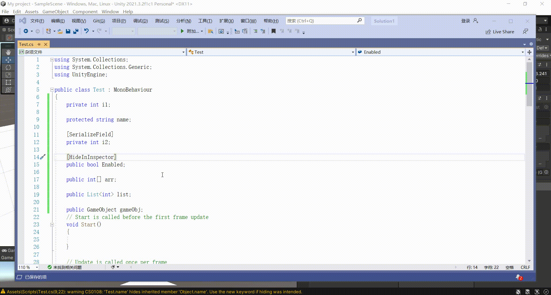Click the Visual Studio search box

[325, 21]
